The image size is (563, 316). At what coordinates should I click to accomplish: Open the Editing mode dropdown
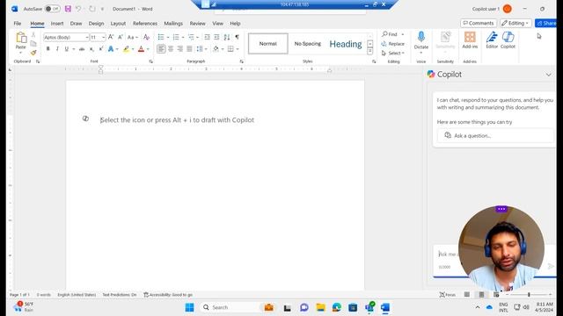click(515, 23)
